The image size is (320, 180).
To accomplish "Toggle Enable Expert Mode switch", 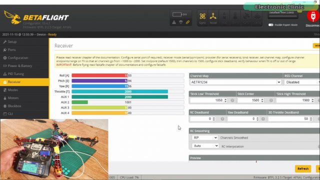I will pos(271,25).
